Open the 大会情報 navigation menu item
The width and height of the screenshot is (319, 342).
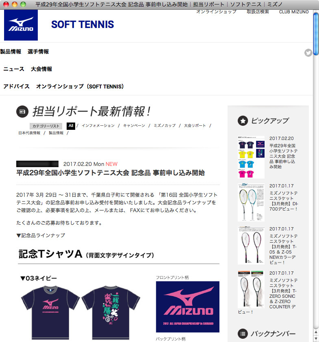(41, 69)
